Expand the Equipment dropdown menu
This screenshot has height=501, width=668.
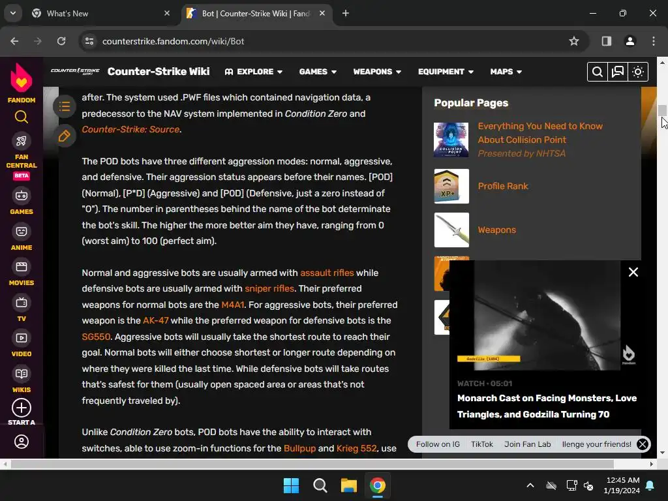446,72
